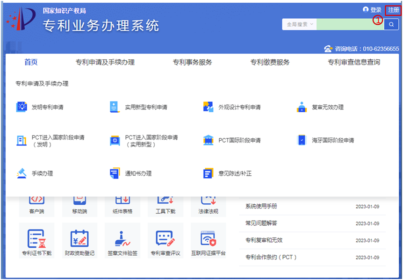The image size is (403, 280).
Task: Click the 注册 link
Action: 394,10
